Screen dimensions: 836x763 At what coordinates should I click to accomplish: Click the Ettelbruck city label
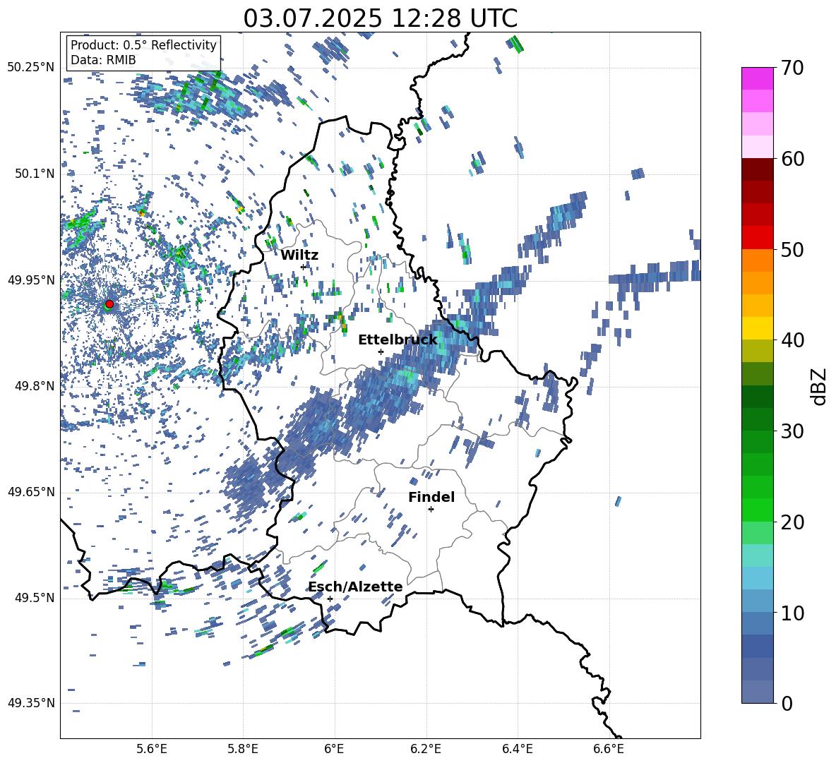pyautogui.click(x=398, y=340)
